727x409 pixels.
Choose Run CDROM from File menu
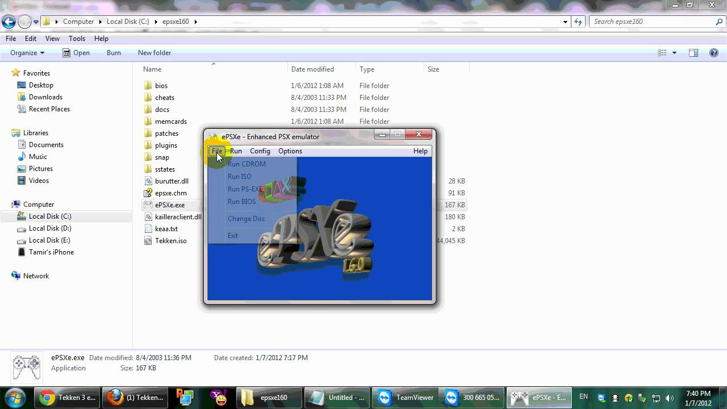246,164
